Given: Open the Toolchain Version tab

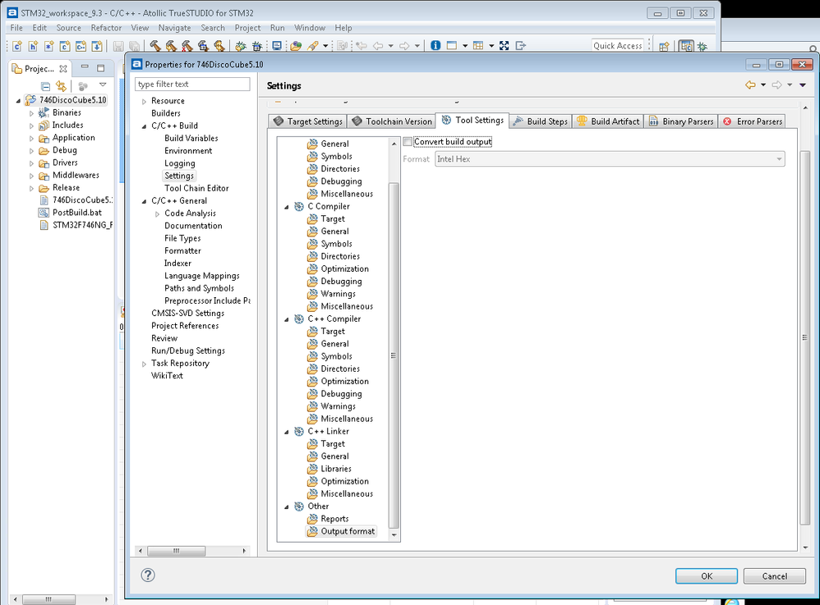Looking at the screenshot, I should pos(392,121).
